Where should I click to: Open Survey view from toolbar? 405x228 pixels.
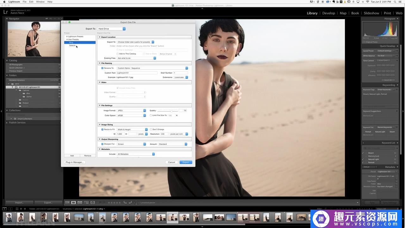pyautogui.click(x=86, y=202)
